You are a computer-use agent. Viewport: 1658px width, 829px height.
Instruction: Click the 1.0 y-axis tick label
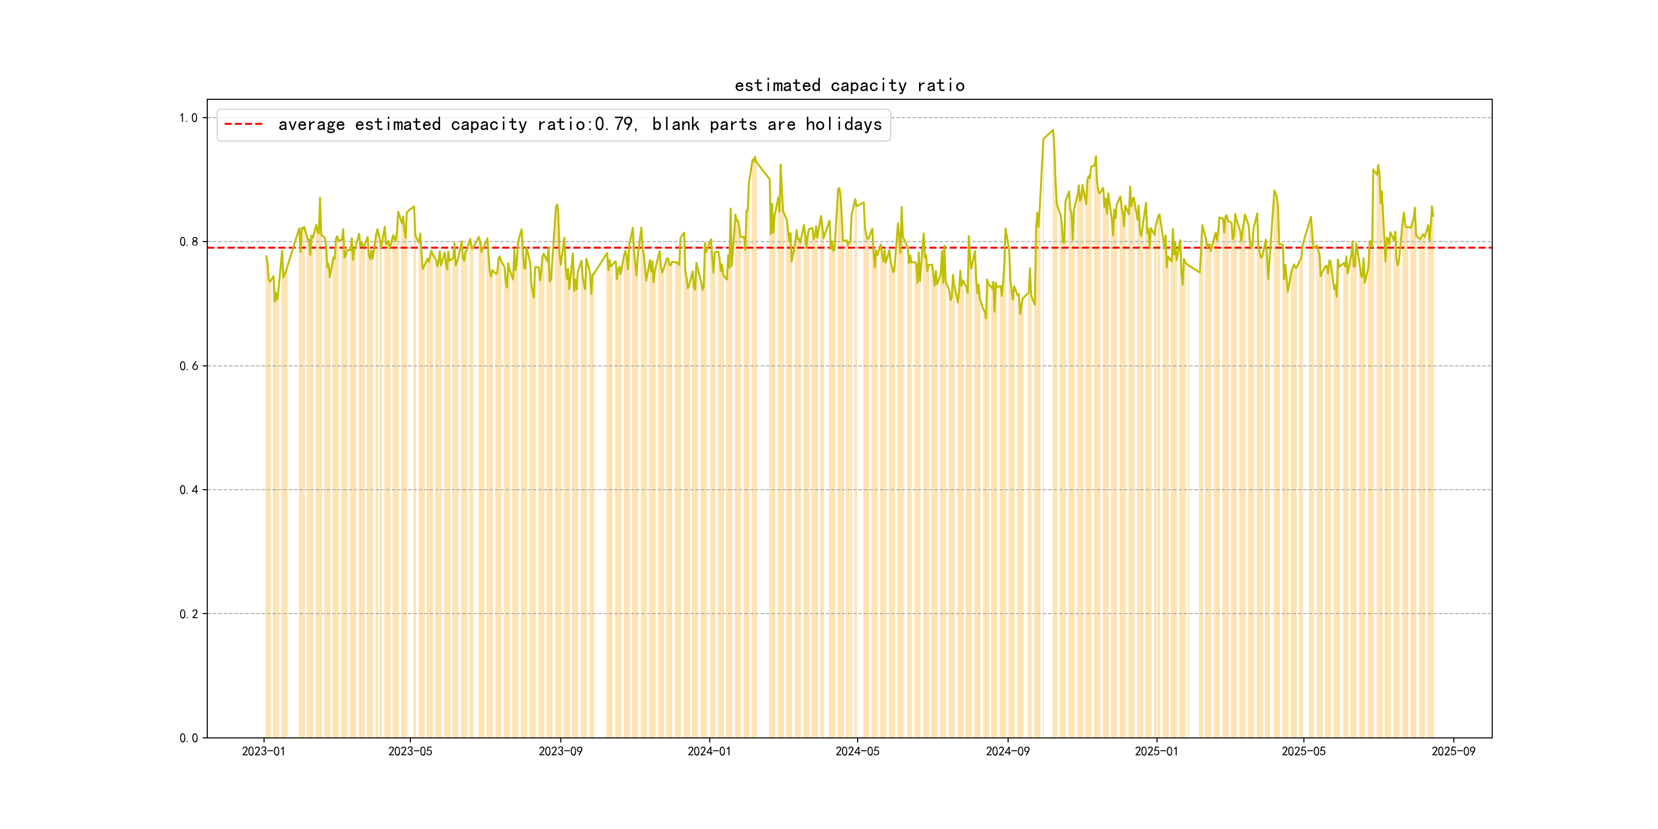pos(188,118)
